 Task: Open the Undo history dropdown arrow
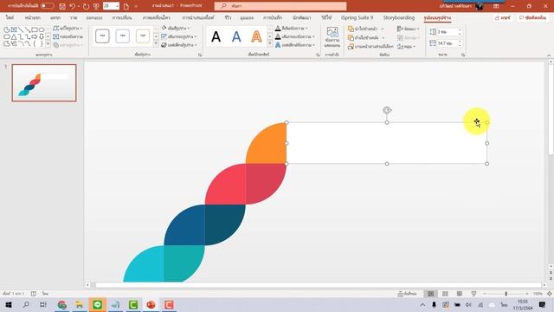(78, 6)
